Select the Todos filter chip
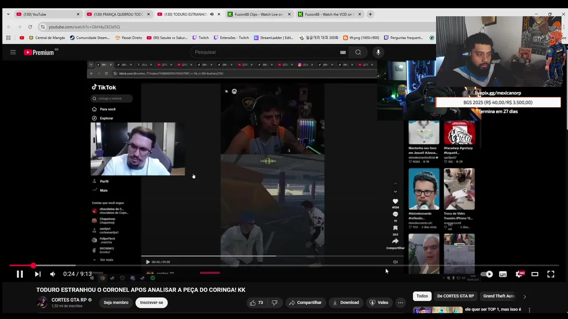The height and width of the screenshot is (319, 568). (422, 296)
